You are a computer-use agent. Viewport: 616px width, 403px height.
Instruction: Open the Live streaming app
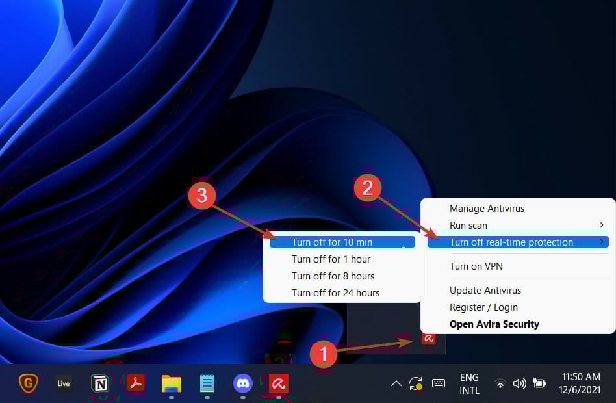(63, 383)
